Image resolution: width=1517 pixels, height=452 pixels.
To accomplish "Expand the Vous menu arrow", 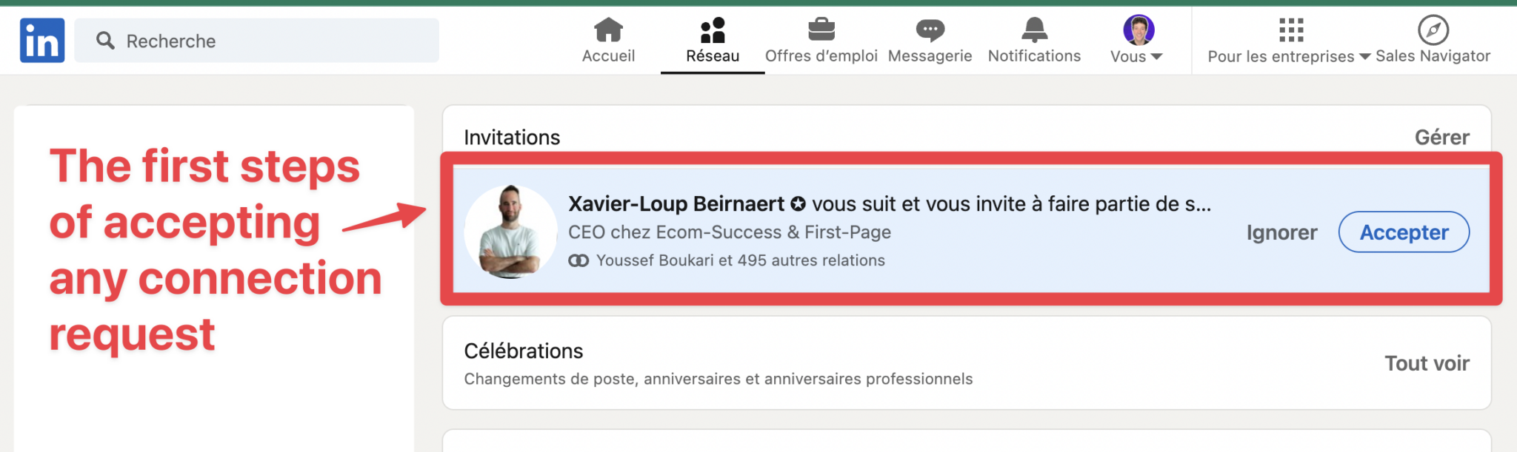I will [x=1157, y=56].
